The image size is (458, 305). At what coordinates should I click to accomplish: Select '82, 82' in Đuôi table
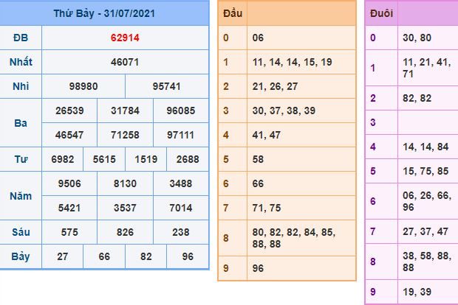[417, 98]
